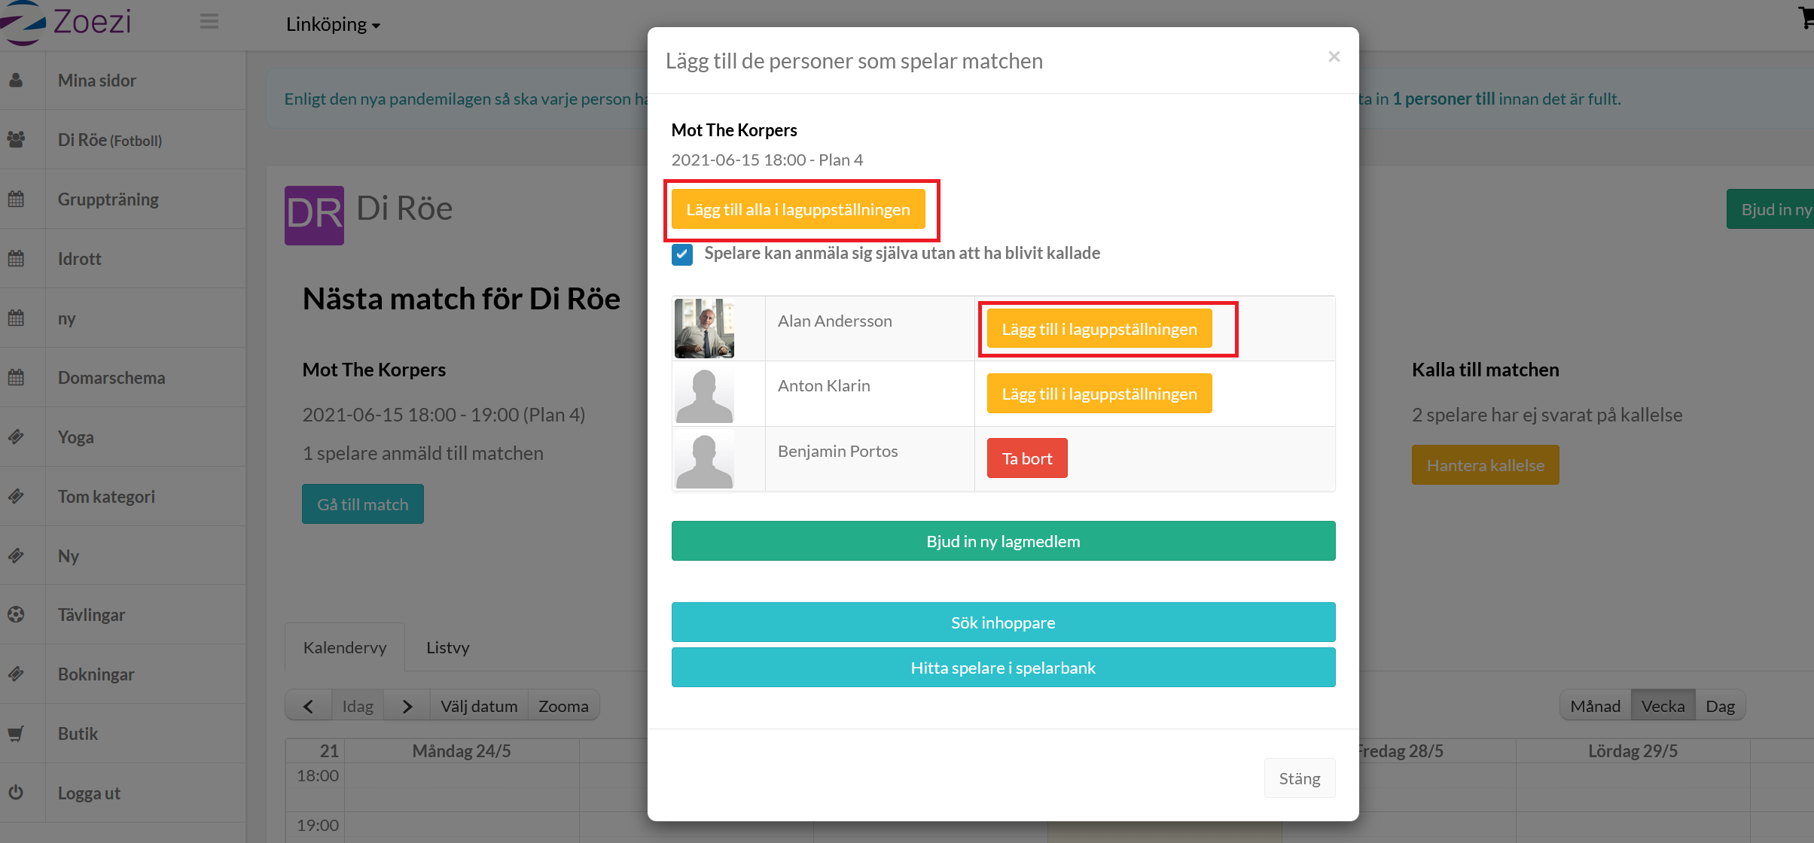Click the hamburger menu icon
Screen dimensions: 1814x843
pos(209,22)
